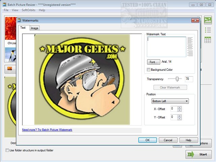
Task: Decrease the Y-Offset value with down arrow
Action: [x=179, y=119]
